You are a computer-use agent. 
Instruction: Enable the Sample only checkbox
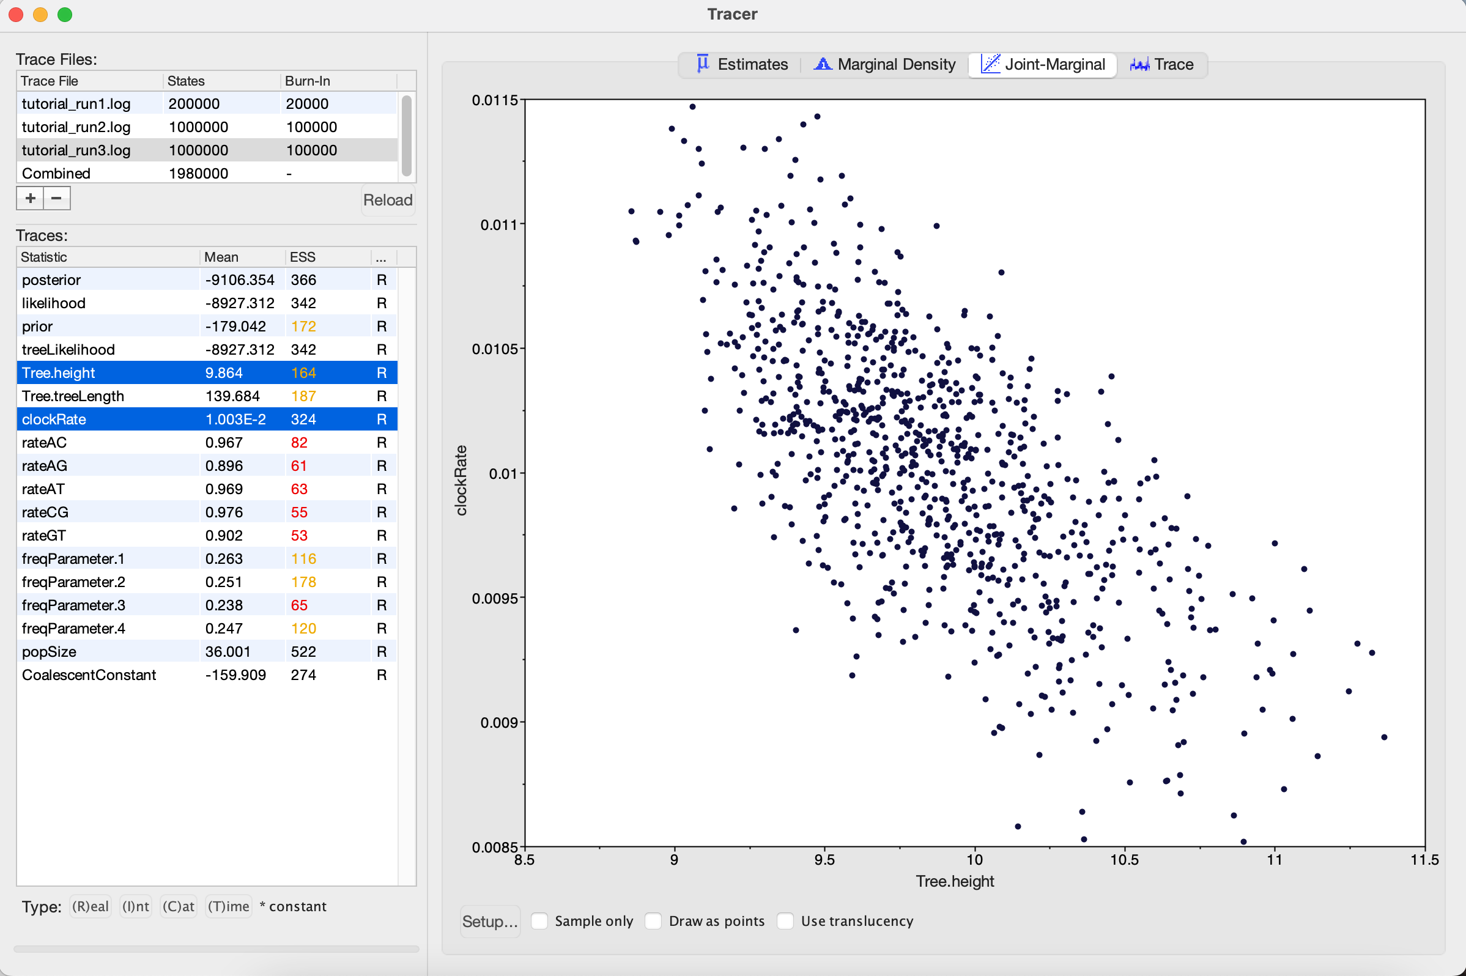pos(539,920)
